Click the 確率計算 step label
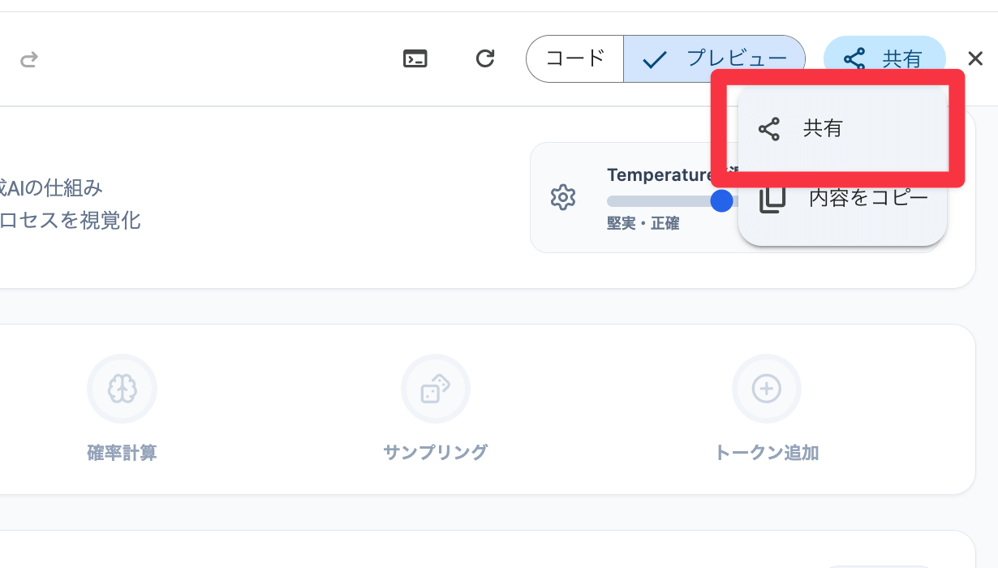Image resolution: width=998 pixels, height=568 pixels. (x=122, y=453)
